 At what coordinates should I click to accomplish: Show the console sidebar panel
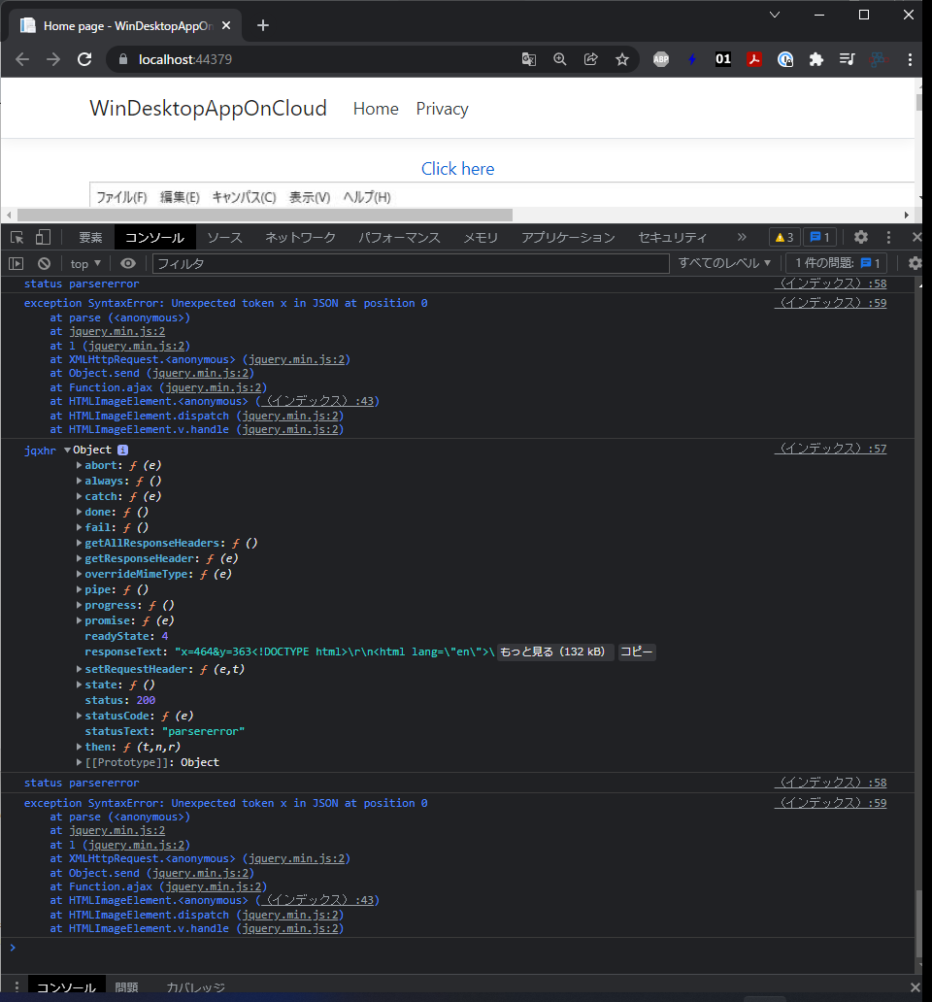17,263
